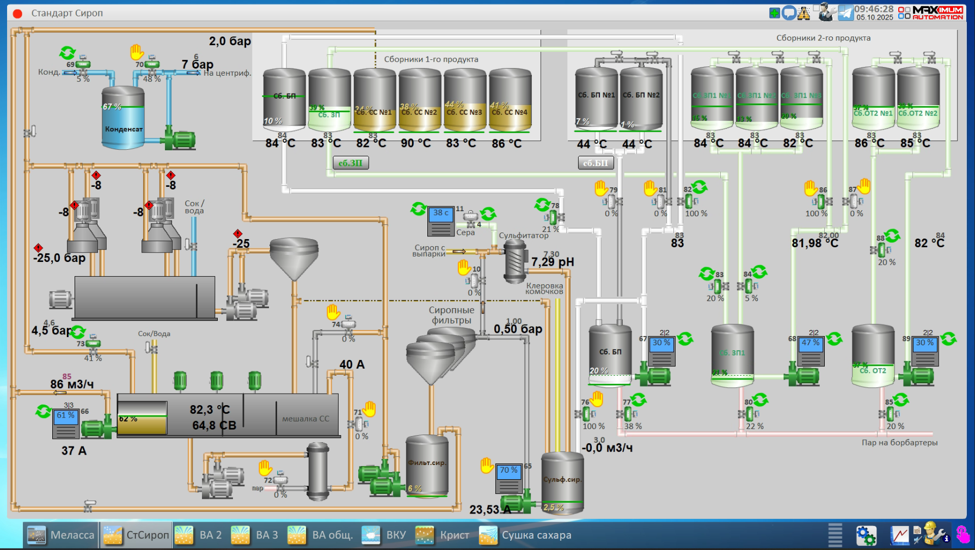Open pump 65 controller panel showing 70 %

tap(508, 479)
